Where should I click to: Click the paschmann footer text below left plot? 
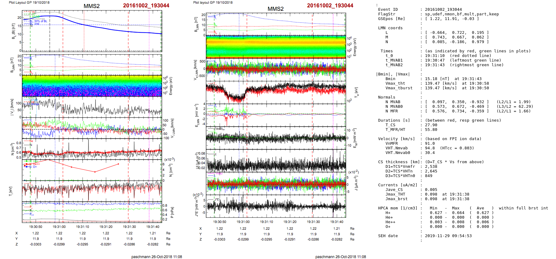[x=157, y=257]
